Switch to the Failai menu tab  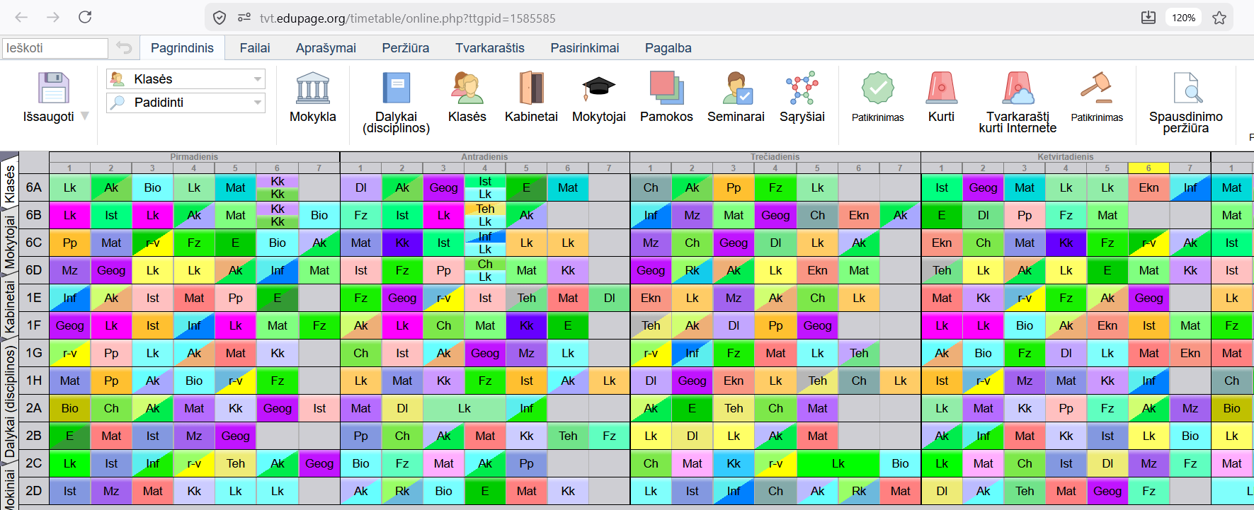click(x=255, y=48)
